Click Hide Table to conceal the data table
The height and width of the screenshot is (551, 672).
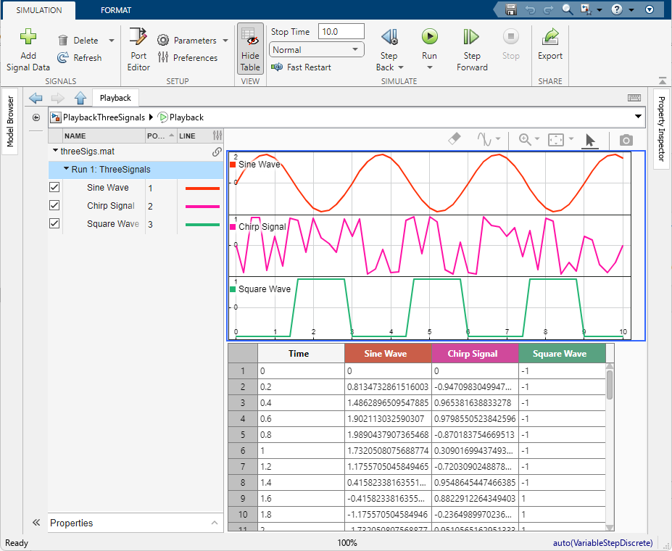click(250, 47)
